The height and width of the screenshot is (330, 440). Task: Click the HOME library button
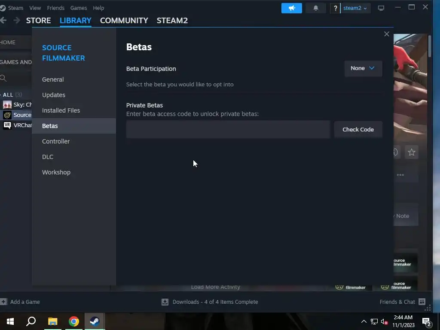tap(16, 43)
